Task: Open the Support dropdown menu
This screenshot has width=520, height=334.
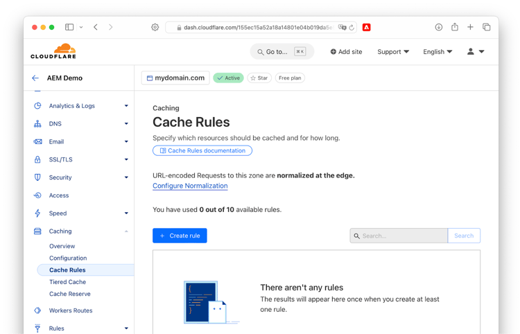Action: click(x=393, y=52)
